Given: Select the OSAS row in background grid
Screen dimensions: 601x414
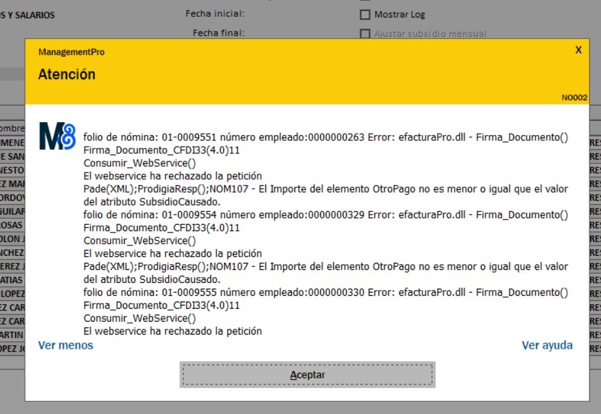Looking at the screenshot, I should click(12, 225).
